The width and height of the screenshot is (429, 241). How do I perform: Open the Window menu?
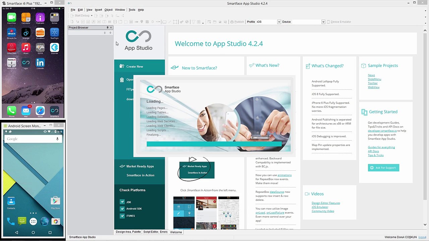(120, 10)
